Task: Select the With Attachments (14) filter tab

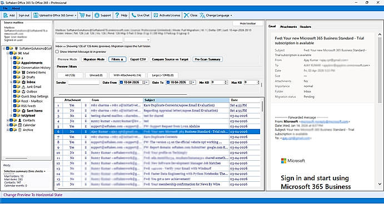Action: [x=127, y=75]
